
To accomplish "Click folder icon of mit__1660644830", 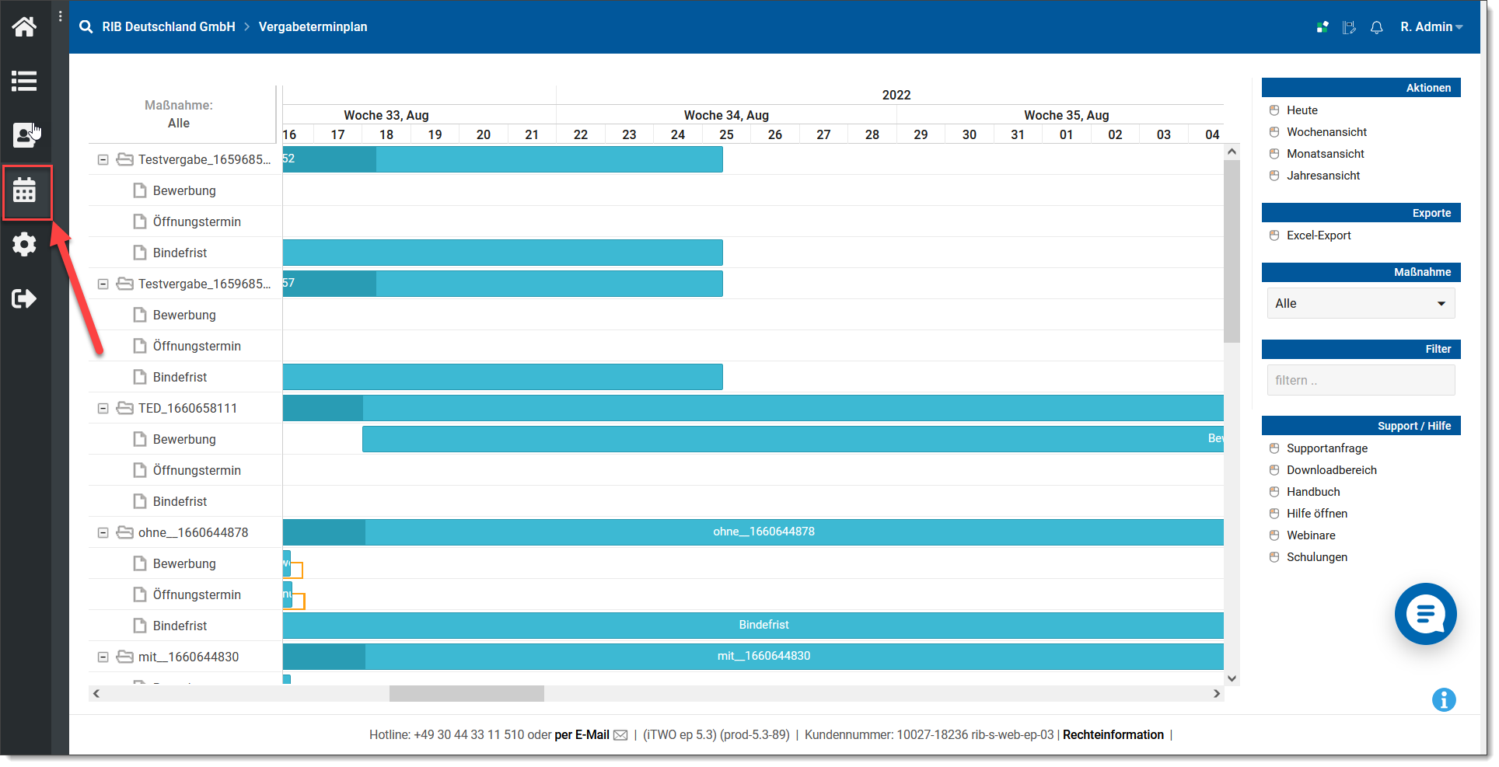I will point(124,657).
